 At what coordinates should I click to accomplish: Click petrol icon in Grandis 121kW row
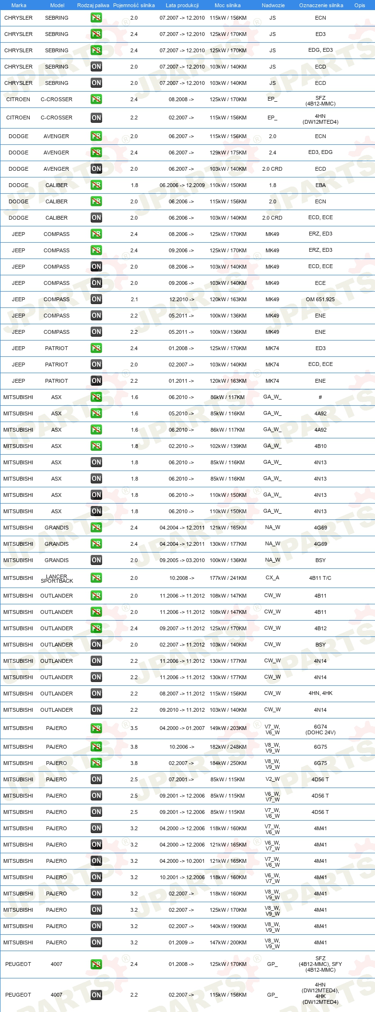pos(96,528)
